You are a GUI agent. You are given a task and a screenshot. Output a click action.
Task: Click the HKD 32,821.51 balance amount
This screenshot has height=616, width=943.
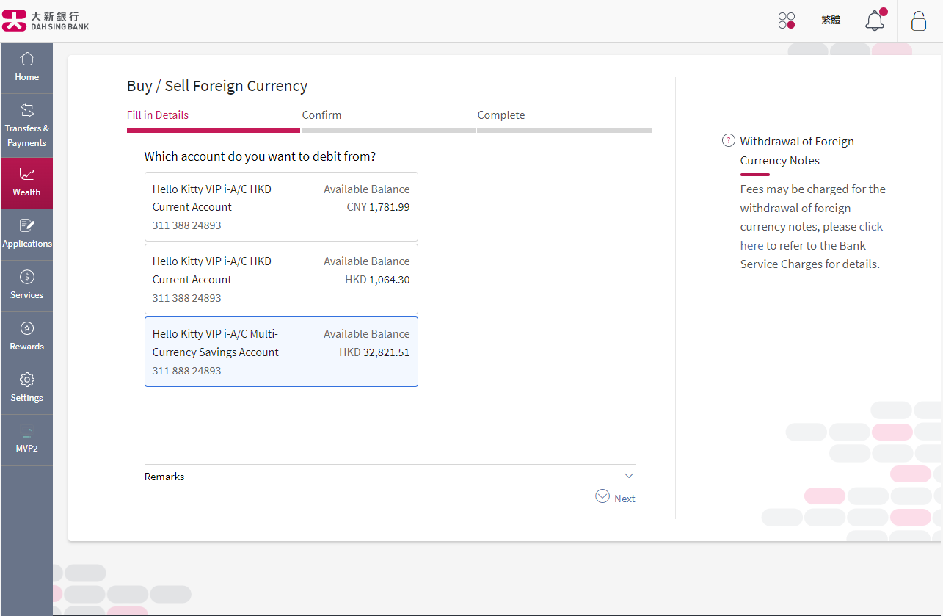pos(374,352)
